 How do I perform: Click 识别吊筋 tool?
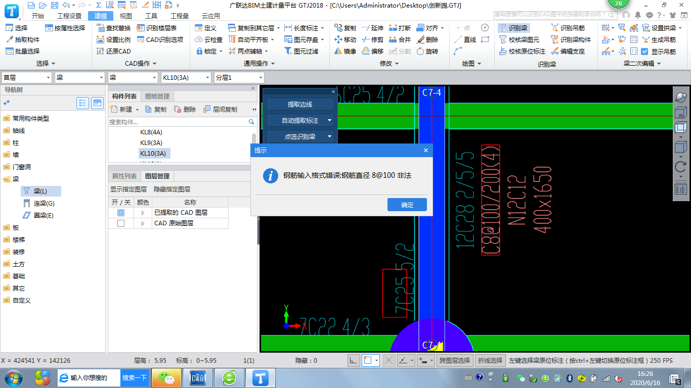[568, 28]
